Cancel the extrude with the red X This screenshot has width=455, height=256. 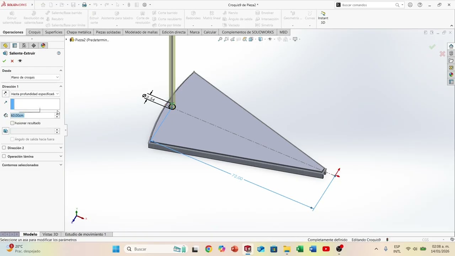[x=12, y=61]
